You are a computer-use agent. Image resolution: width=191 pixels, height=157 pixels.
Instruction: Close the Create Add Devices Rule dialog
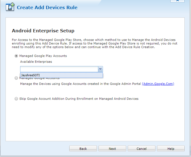click(177, 1)
